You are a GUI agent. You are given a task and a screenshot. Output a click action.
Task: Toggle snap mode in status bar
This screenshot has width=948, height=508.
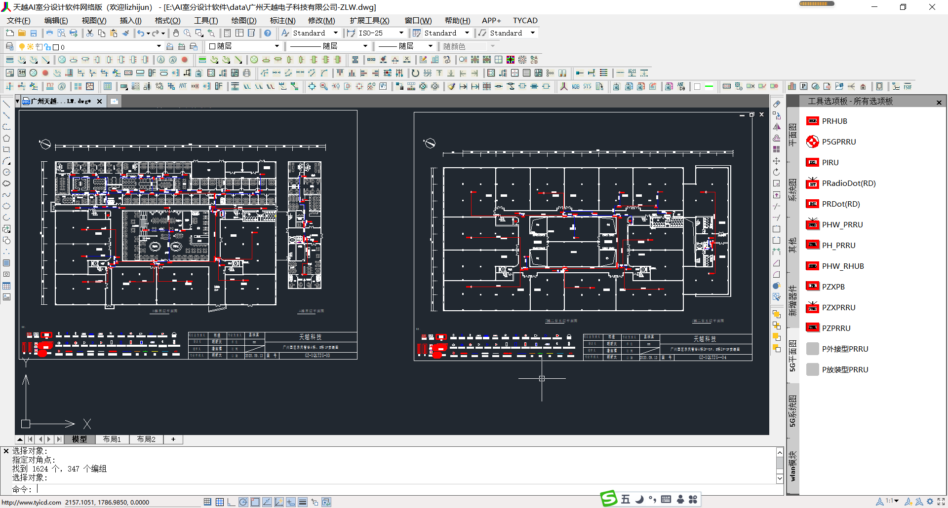207,502
